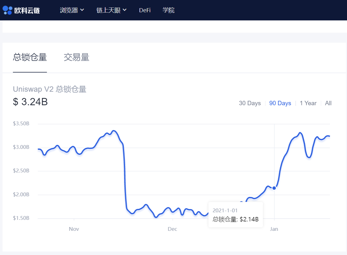
Task: Click the Nov axis label
Action: tap(74, 229)
